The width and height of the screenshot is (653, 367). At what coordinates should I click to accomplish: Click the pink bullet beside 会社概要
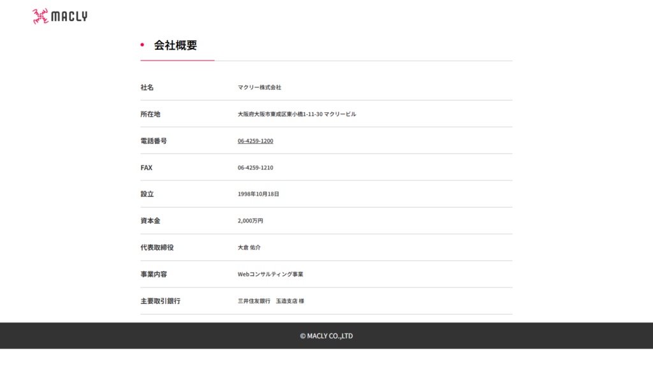(142, 45)
